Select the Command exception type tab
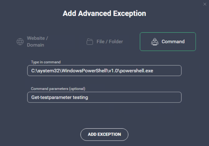The image size is (209, 146). point(168,42)
